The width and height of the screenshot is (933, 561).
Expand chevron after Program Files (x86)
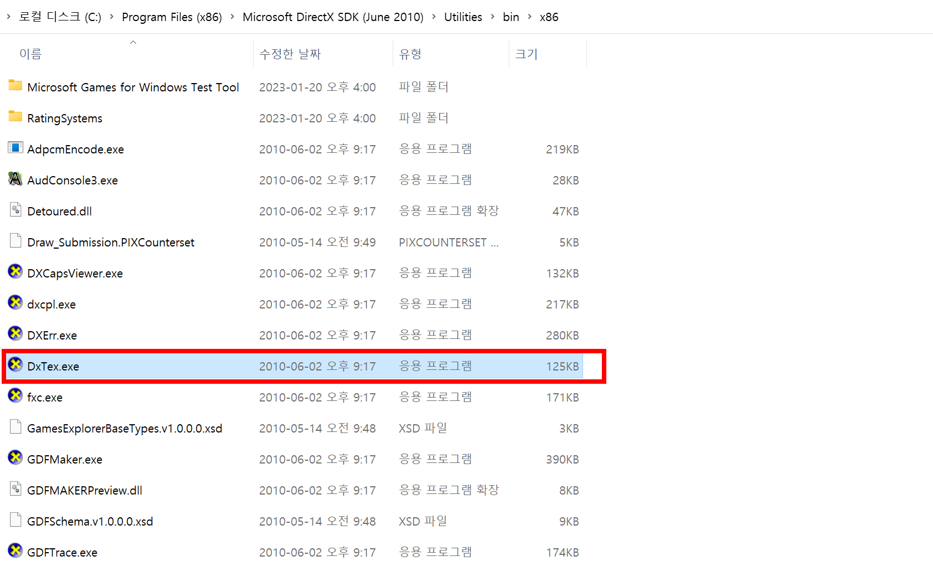[x=232, y=17]
